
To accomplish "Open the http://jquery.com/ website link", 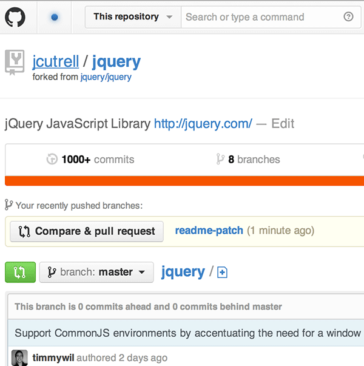I will 203,123.
